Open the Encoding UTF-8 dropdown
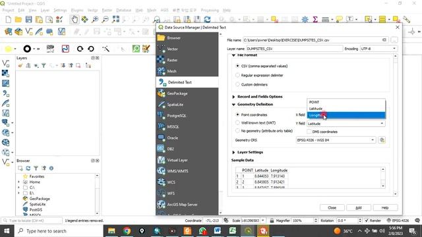 click(378, 49)
